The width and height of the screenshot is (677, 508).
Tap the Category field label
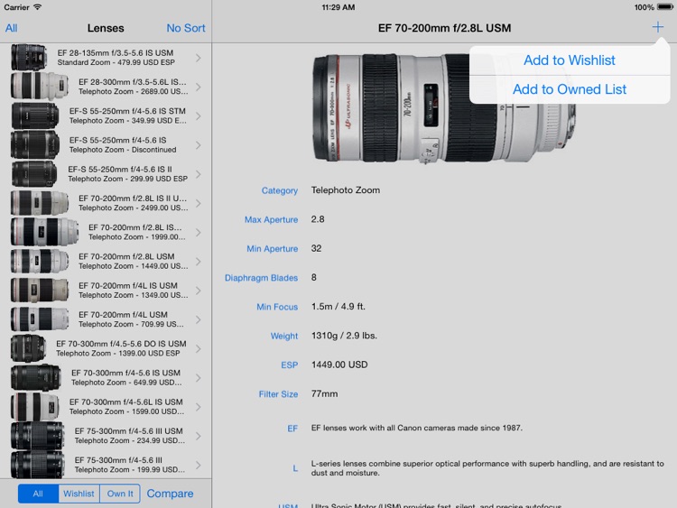[x=279, y=190]
